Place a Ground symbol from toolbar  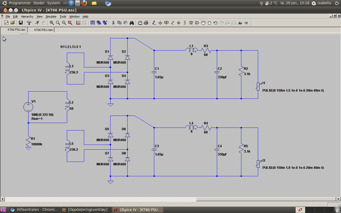[x=160, y=23]
